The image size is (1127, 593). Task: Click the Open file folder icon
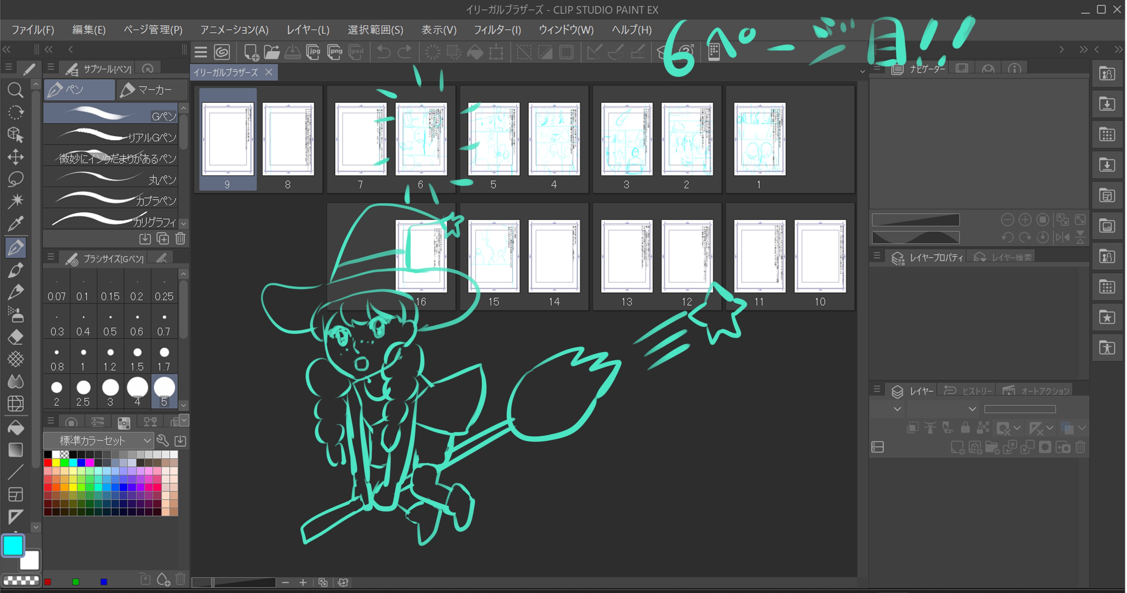point(272,53)
